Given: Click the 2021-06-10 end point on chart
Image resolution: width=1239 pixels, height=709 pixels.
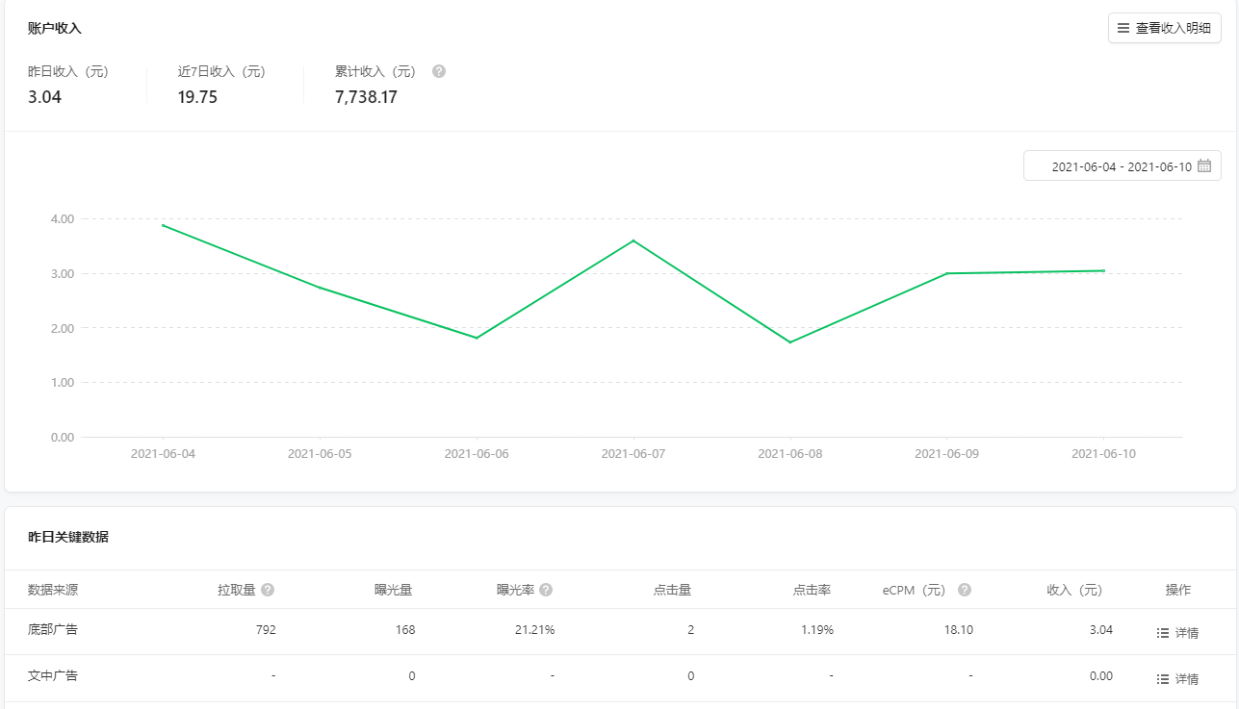Looking at the screenshot, I should click(1103, 270).
